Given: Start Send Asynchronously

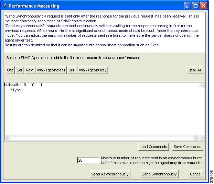Looking at the screenshot, I should [x=110, y=174].
